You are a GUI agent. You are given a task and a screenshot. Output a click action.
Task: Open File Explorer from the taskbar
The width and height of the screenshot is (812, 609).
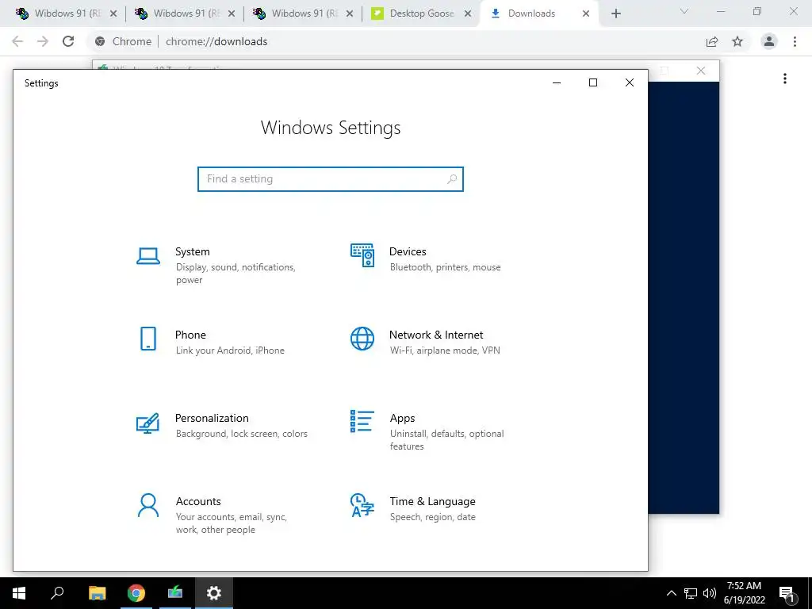pos(97,593)
